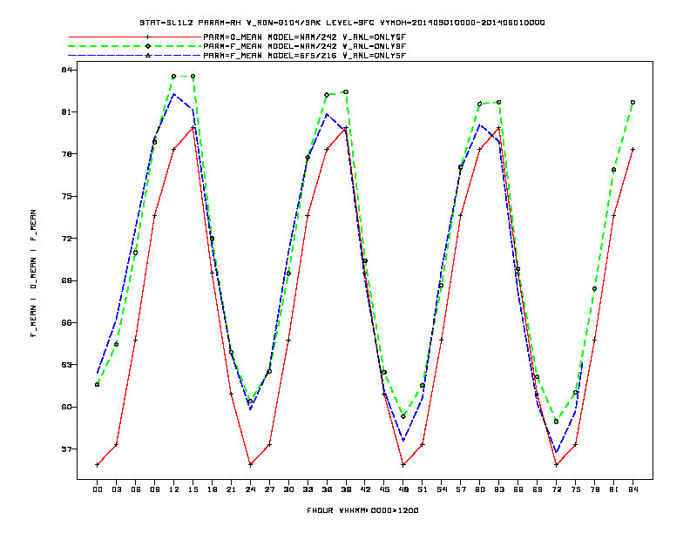
Task: Click the y-axis tick label 63
Action: [66, 365]
